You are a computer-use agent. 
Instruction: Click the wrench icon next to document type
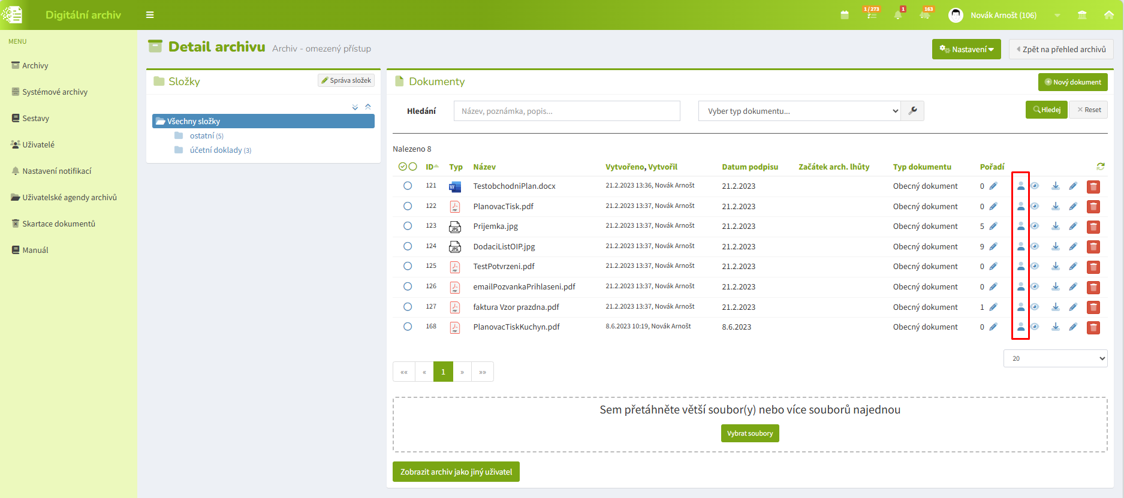tap(912, 111)
